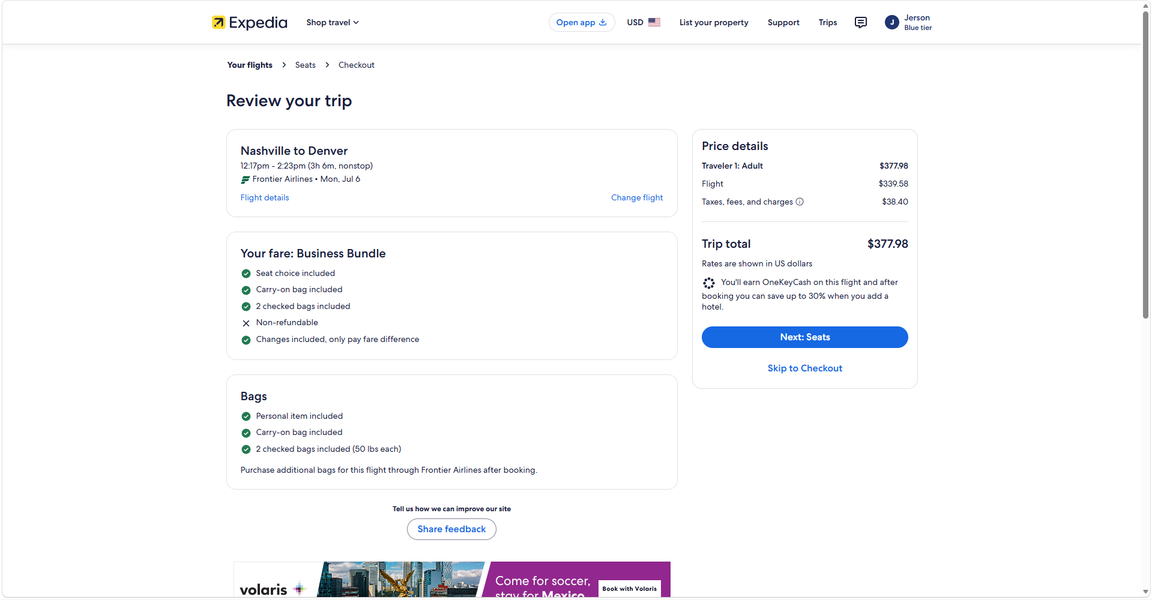Viewport: 1152px width, 600px height.
Task: Click the Your fare: Business Bundle heading
Action: coord(313,253)
